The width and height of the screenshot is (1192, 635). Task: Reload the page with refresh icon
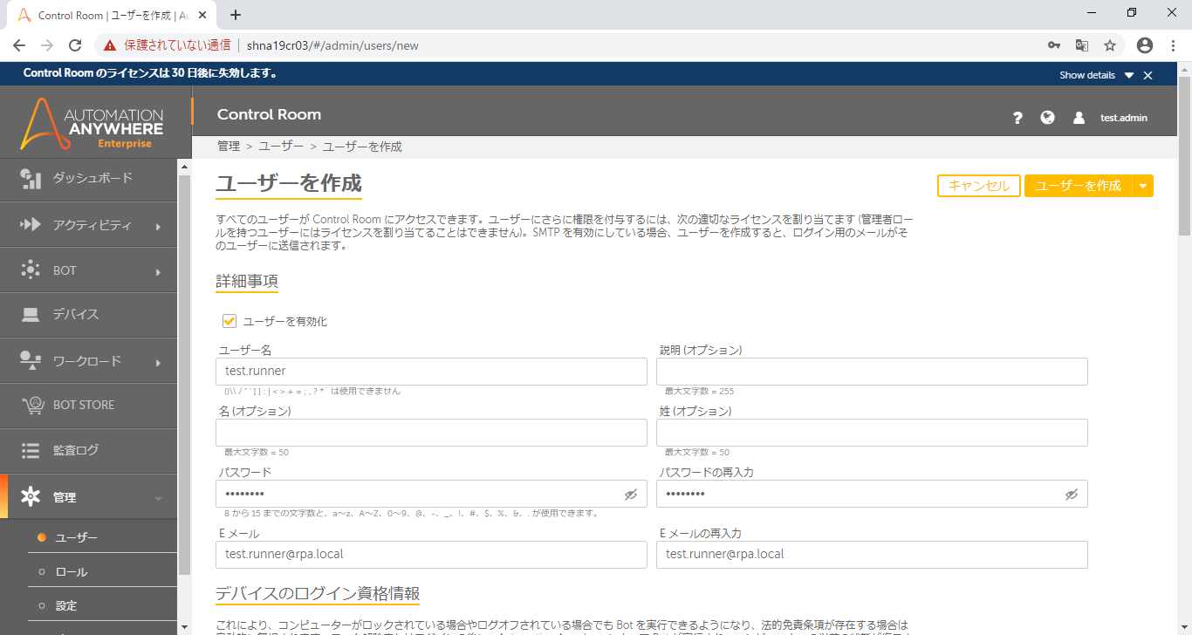click(x=75, y=45)
